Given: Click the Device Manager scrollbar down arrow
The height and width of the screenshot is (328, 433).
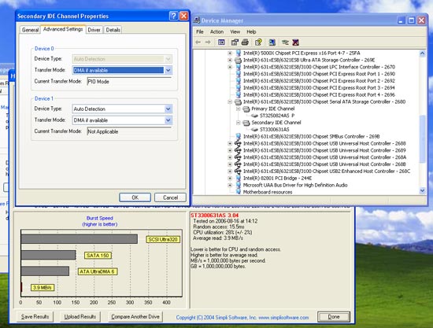Looking at the screenshot, I should coord(422,190).
